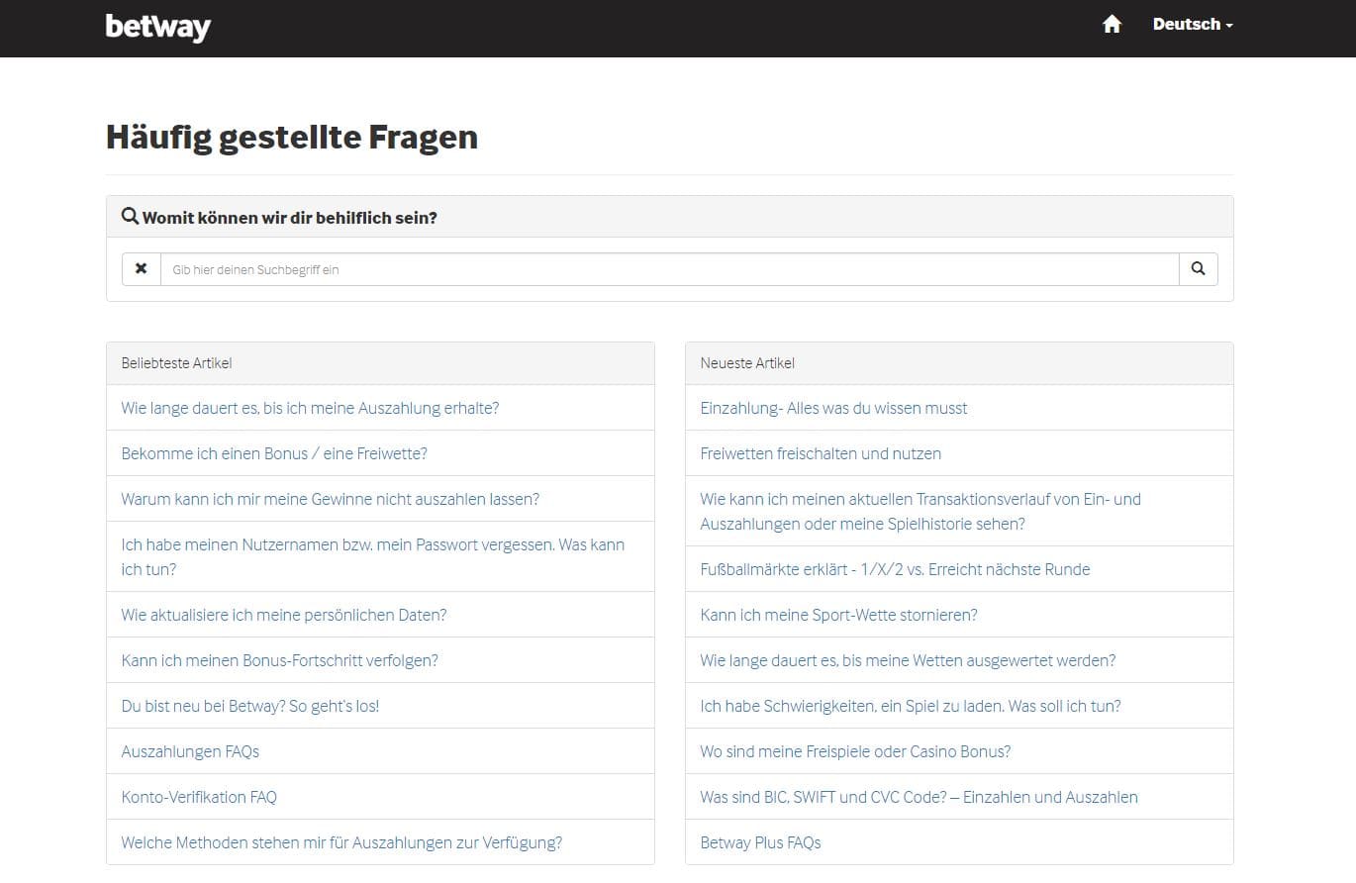Open Konto-Verifikation FAQ link
The width and height of the screenshot is (1356, 883).
click(x=199, y=797)
